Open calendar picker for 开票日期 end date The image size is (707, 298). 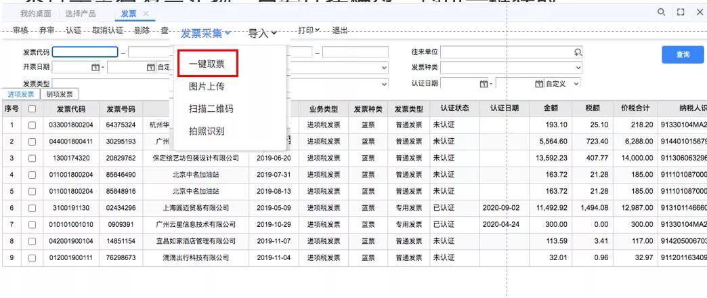coord(150,68)
